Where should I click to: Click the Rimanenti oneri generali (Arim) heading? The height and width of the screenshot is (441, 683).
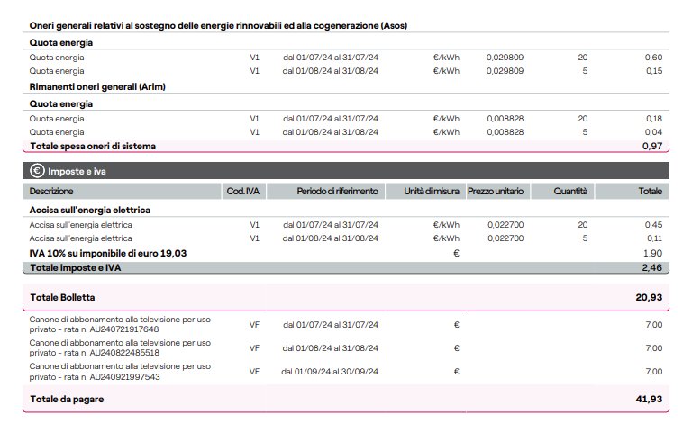click(x=99, y=86)
